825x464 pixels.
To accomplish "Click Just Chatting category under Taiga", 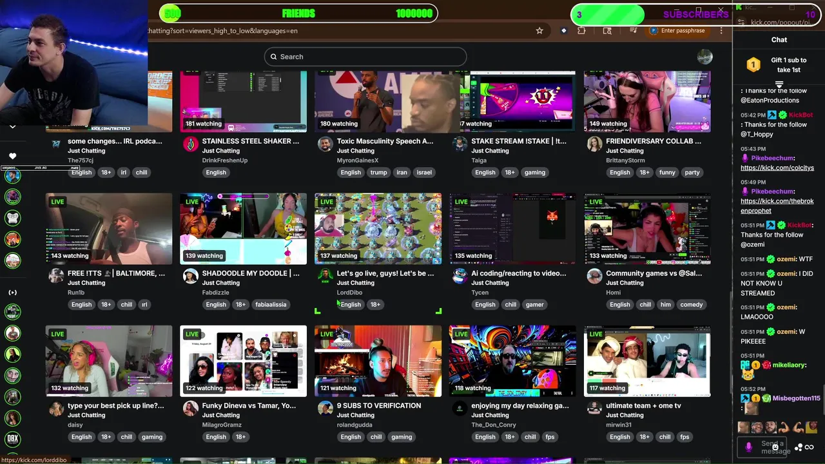I will [x=490, y=151].
